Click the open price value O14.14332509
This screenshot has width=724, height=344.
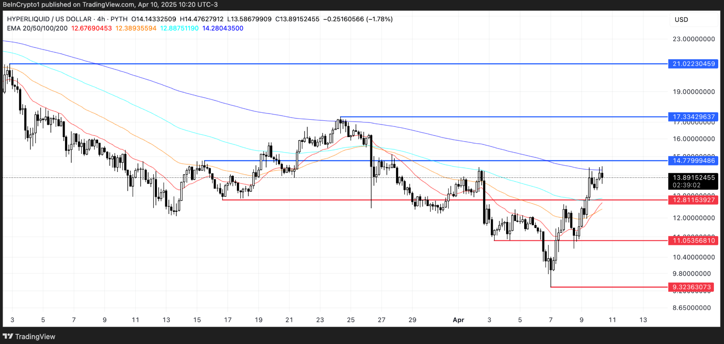pyautogui.click(x=153, y=19)
